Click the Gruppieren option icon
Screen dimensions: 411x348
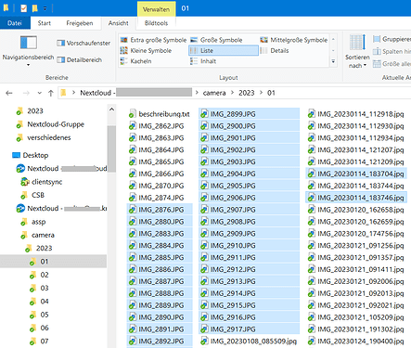click(x=377, y=39)
